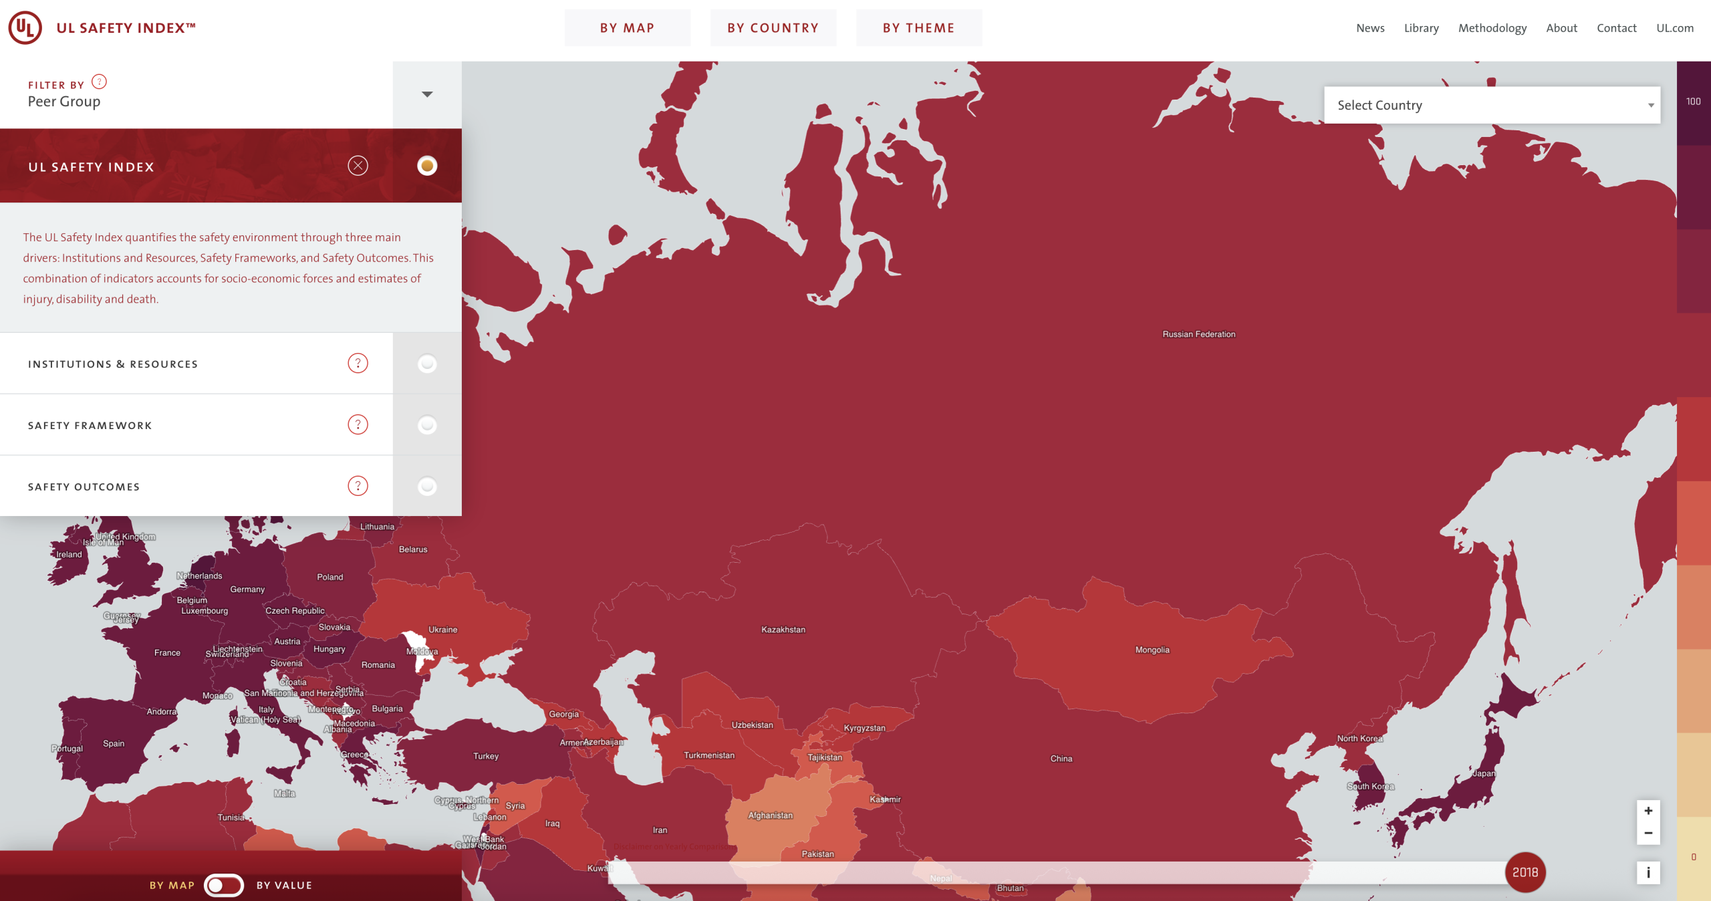
Task: Click the UL logo icon
Action: [x=25, y=27]
